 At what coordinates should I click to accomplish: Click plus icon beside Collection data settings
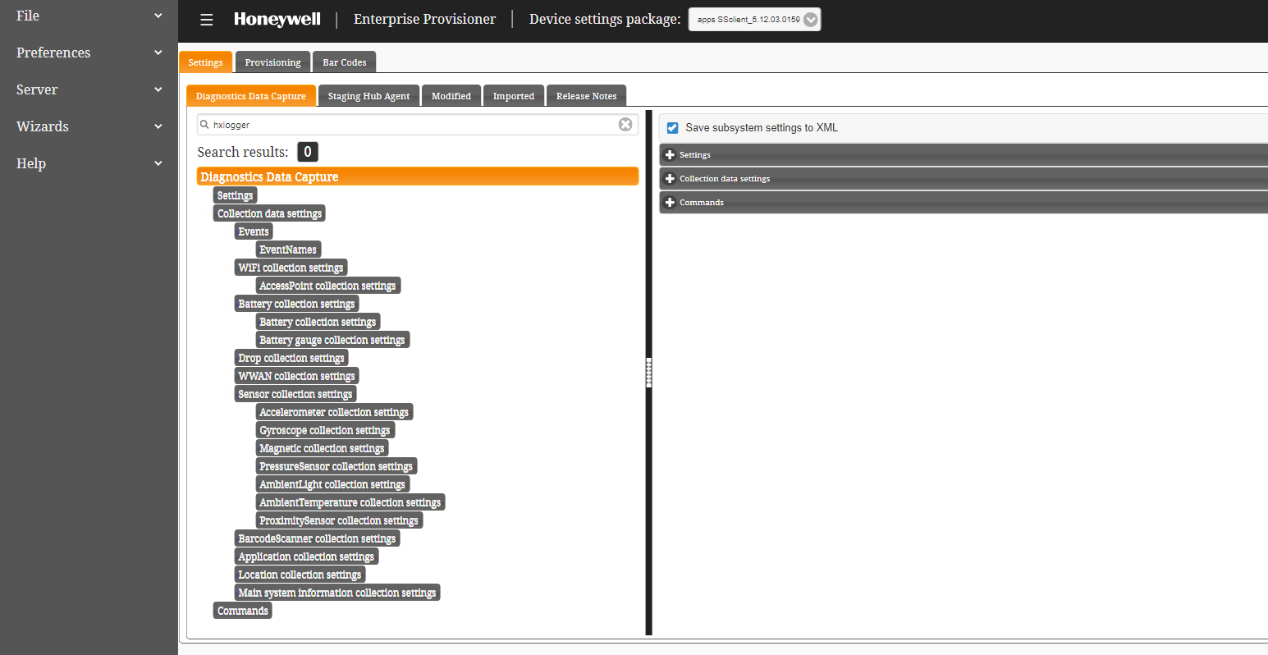pyautogui.click(x=670, y=179)
